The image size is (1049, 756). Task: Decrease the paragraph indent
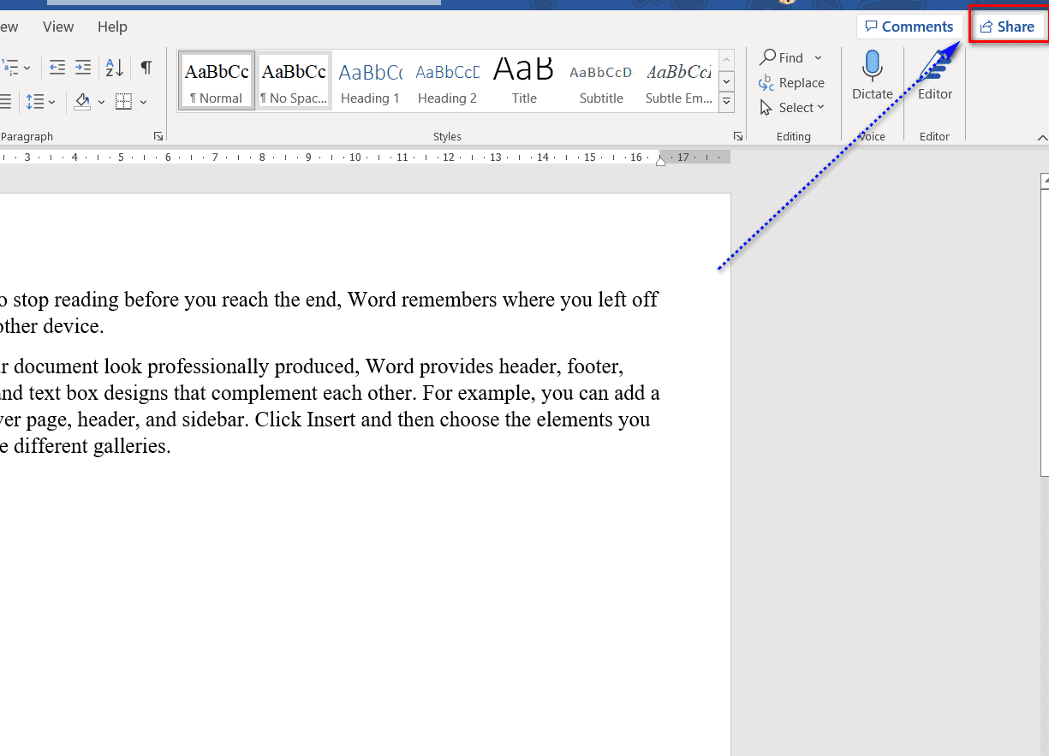point(57,68)
